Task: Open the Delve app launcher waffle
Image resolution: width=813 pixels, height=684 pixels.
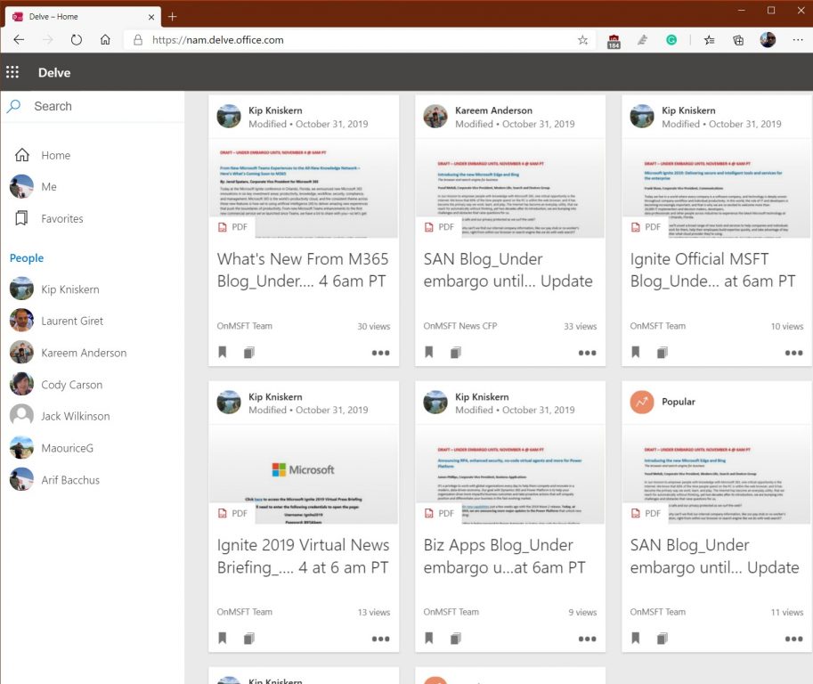Action: (12, 72)
